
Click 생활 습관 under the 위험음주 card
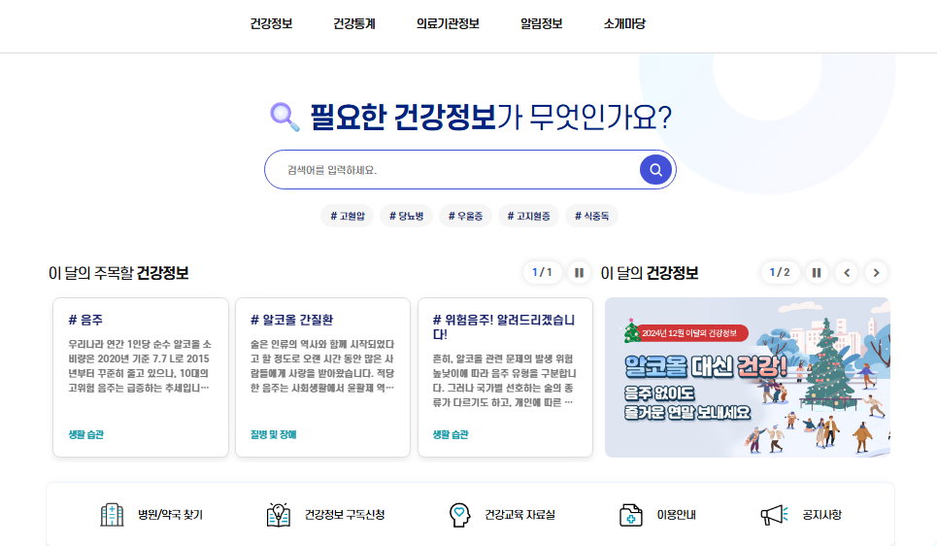(451, 435)
